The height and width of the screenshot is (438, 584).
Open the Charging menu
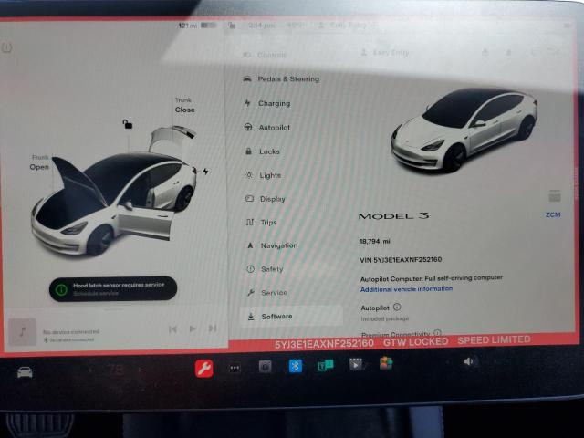point(267,103)
